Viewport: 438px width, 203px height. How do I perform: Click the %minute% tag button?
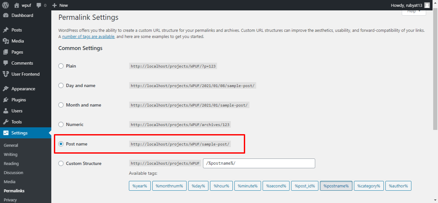[x=248, y=186]
